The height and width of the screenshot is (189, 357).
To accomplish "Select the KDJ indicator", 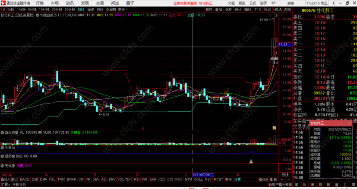I will (x=161, y=180).
